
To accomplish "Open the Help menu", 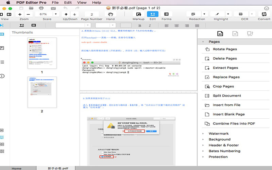I will 97,2.
